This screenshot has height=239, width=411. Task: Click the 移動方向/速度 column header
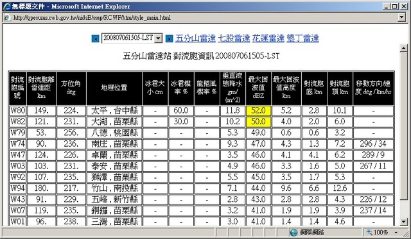tap(373, 88)
